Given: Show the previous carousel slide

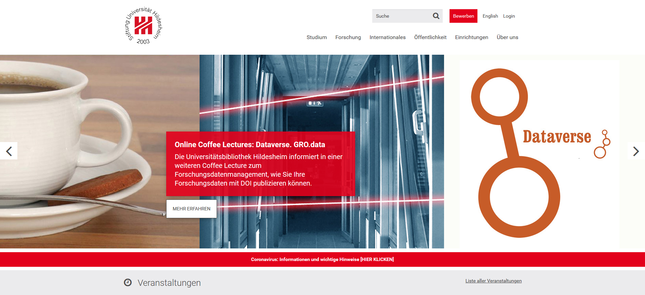Looking at the screenshot, I should pyautogui.click(x=9, y=151).
